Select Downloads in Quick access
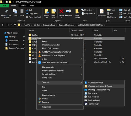Viewport: 131px width, 116px height. coord(13,41)
